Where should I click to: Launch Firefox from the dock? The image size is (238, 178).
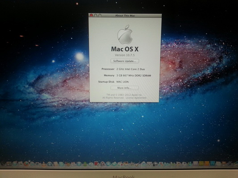[x=26, y=164]
